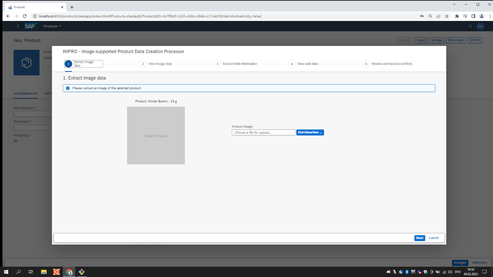Click the Select Product image placeholder
Screen dimensions: 493x277
[x=156, y=136]
